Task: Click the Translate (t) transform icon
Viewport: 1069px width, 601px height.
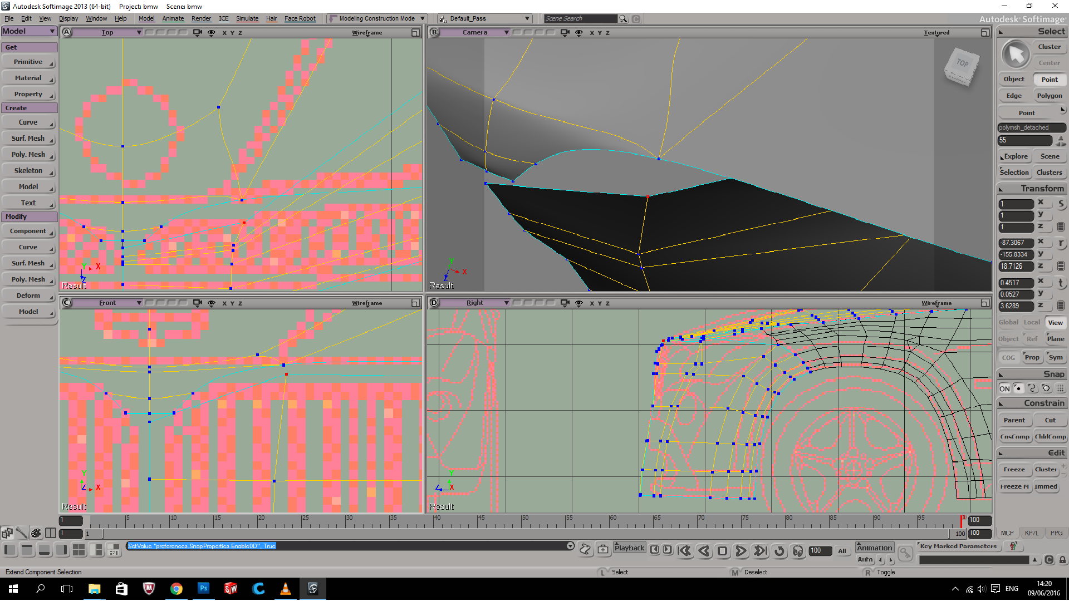Action: click(1061, 283)
